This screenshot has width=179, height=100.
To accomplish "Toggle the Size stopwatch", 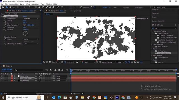I will click(5, 23).
